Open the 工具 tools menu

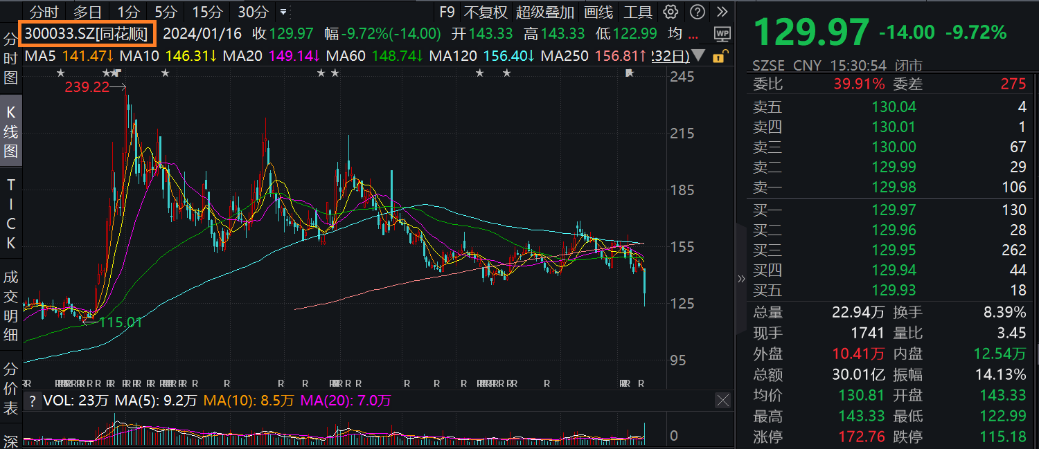[638, 12]
